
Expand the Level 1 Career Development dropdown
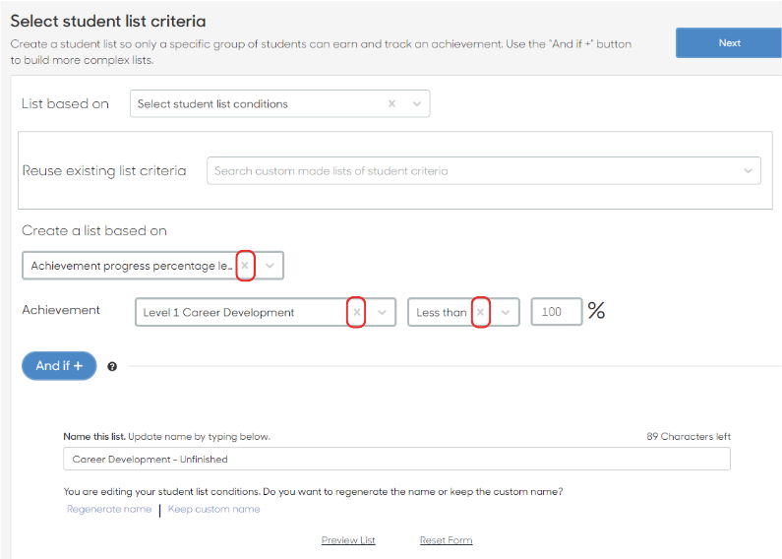tap(382, 312)
